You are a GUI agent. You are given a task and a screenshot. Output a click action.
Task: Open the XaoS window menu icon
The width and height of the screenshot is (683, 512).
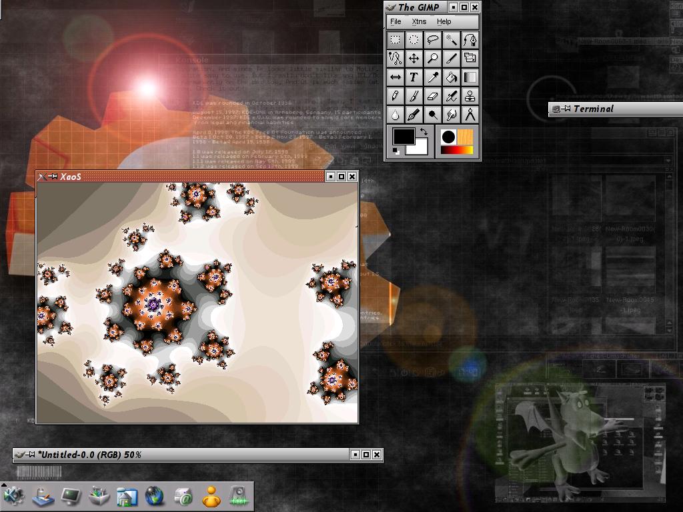[42, 176]
